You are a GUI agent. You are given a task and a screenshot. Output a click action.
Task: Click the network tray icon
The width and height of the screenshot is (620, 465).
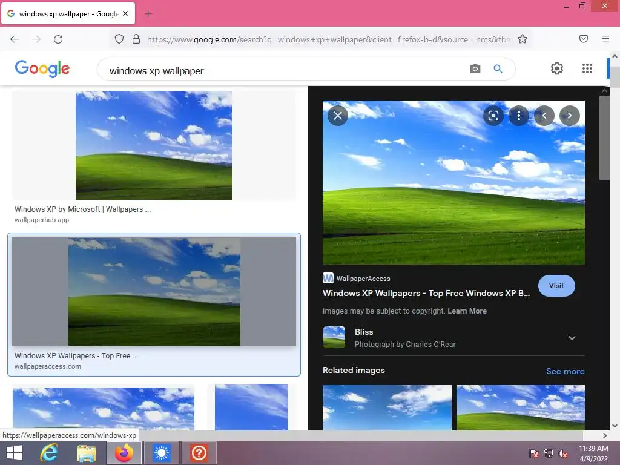(549, 453)
